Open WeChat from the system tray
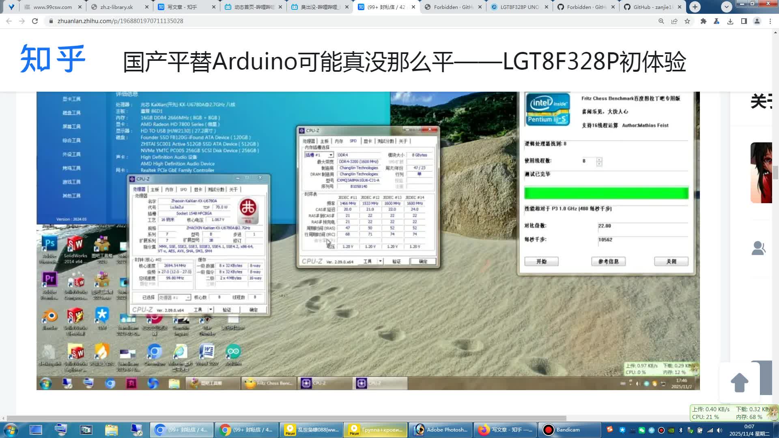The width and height of the screenshot is (779, 438). [641, 430]
